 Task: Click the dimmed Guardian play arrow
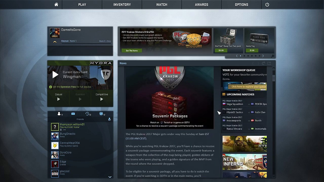[80, 99]
